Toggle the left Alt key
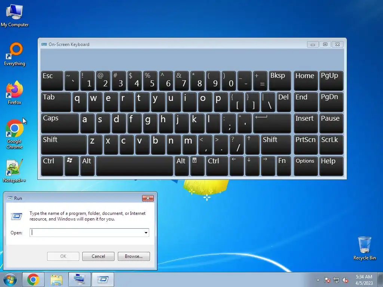Viewport: 383px width, 287px height. pos(88,166)
